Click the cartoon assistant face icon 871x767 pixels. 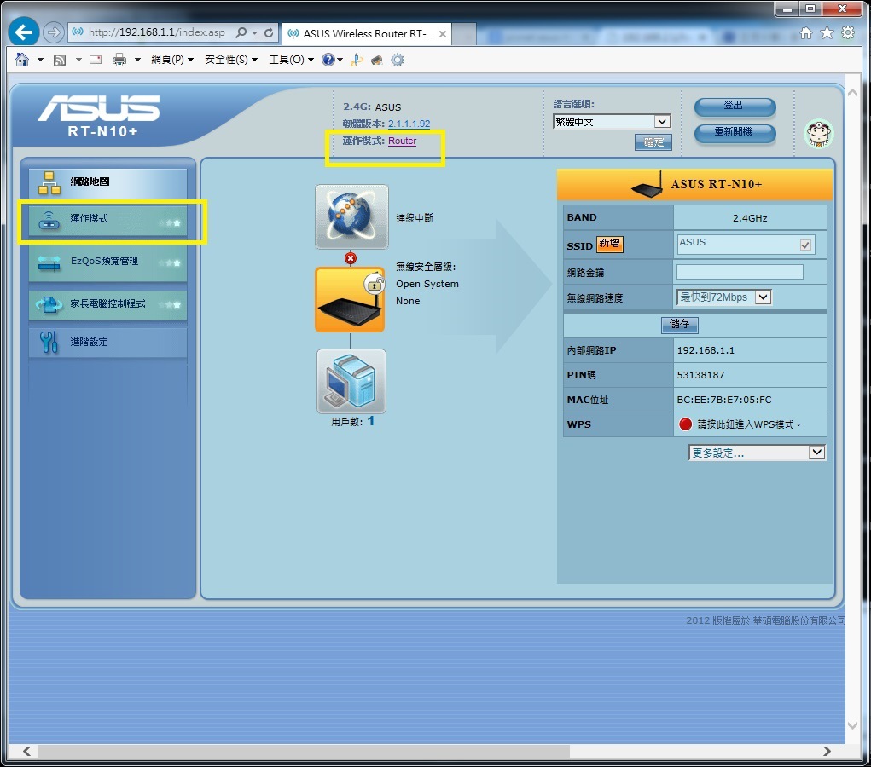[x=819, y=134]
